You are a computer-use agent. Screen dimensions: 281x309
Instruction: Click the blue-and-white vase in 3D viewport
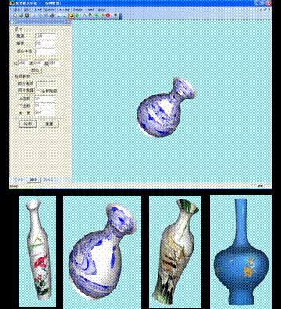[165, 107]
